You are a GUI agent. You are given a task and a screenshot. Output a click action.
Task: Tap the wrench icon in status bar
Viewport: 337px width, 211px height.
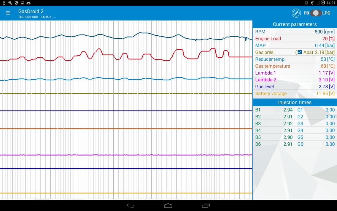(x=10, y=3)
